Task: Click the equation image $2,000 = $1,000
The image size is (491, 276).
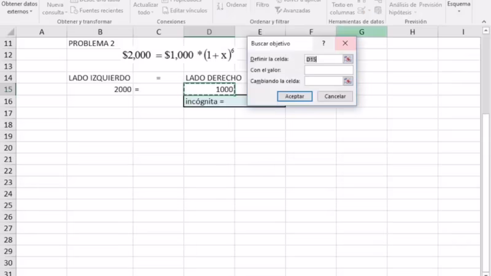Action: (178, 55)
